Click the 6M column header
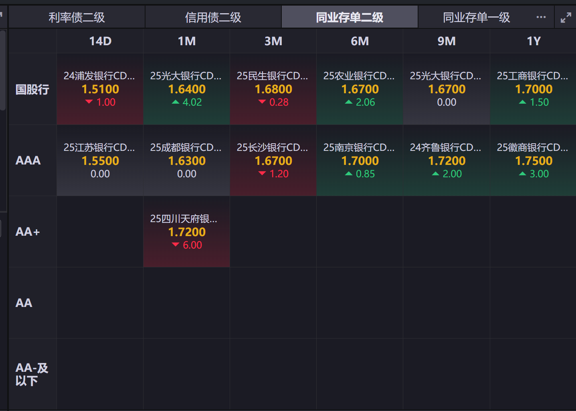Image resolution: width=576 pixels, height=411 pixels. pyautogui.click(x=360, y=41)
